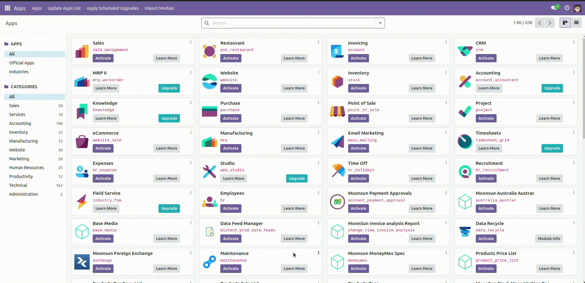The width and height of the screenshot is (585, 283).
Task: Open the Restaurant card three-dot menu
Action: tap(318, 42)
